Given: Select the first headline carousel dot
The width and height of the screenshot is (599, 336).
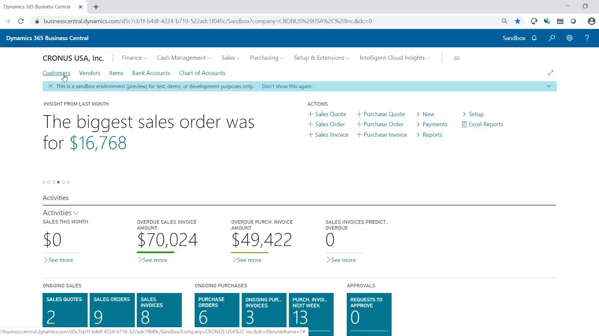Looking at the screenshot, I should click(x=44, y=182).
